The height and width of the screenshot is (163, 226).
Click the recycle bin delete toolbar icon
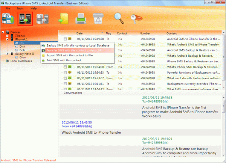[98, 18]
